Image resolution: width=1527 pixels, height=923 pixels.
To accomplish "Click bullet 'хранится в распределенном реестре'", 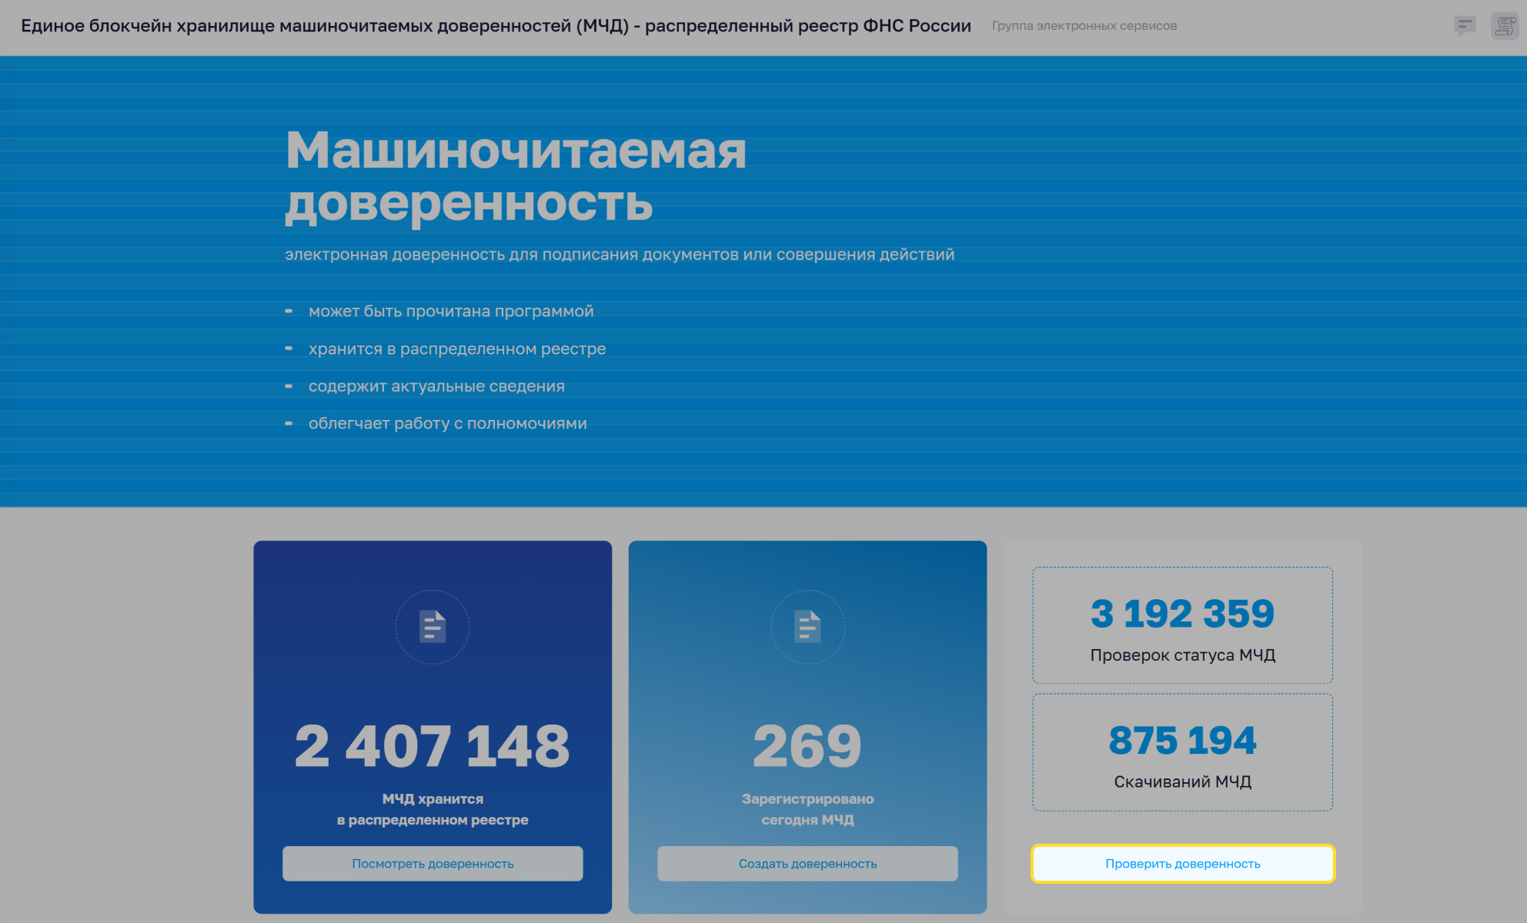I will (457, 349).
